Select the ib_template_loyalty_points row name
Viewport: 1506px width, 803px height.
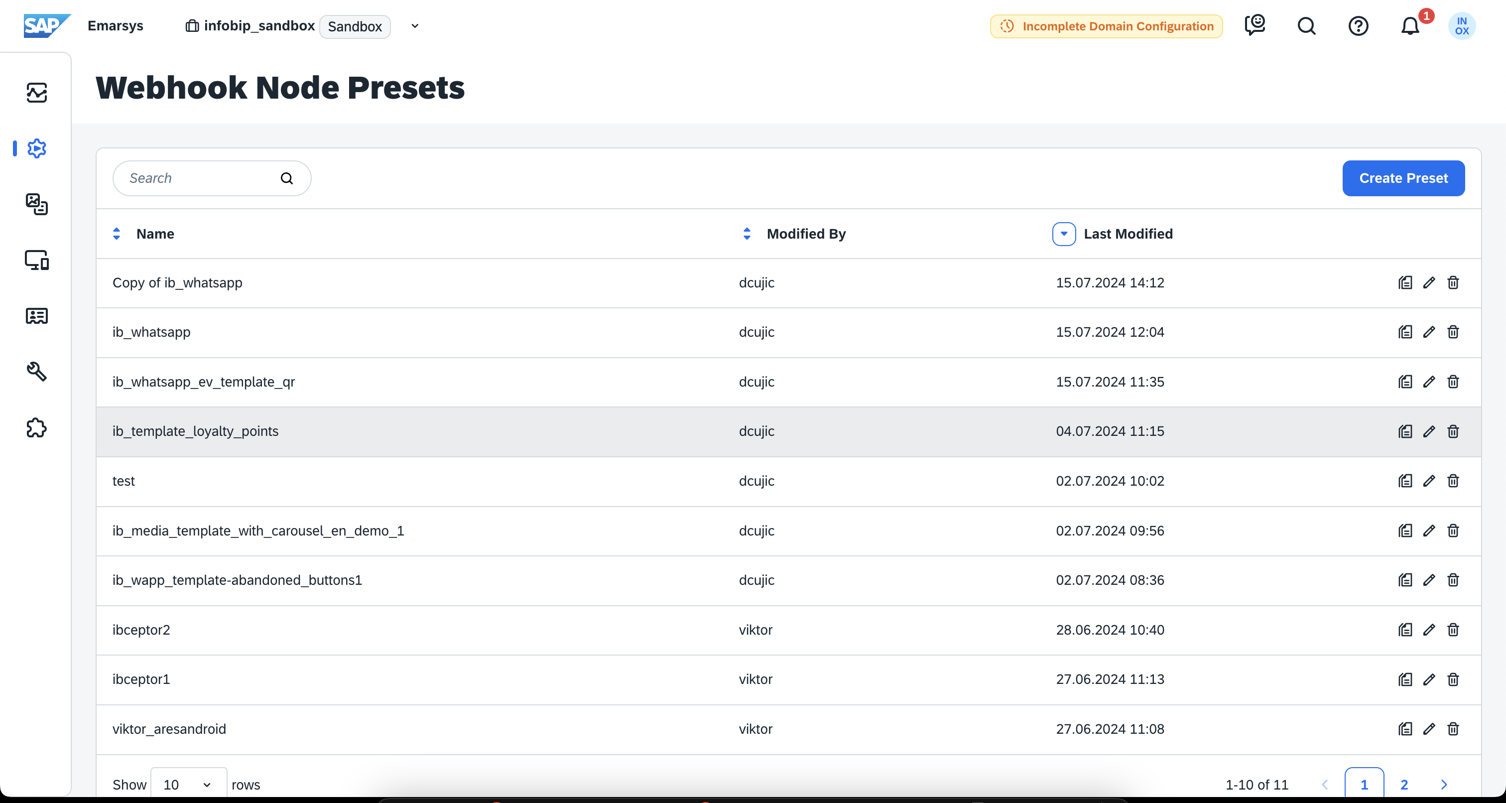point(195,431)
